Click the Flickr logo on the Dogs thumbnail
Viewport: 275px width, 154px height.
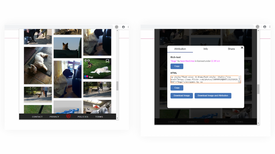[x=86, y=77]
